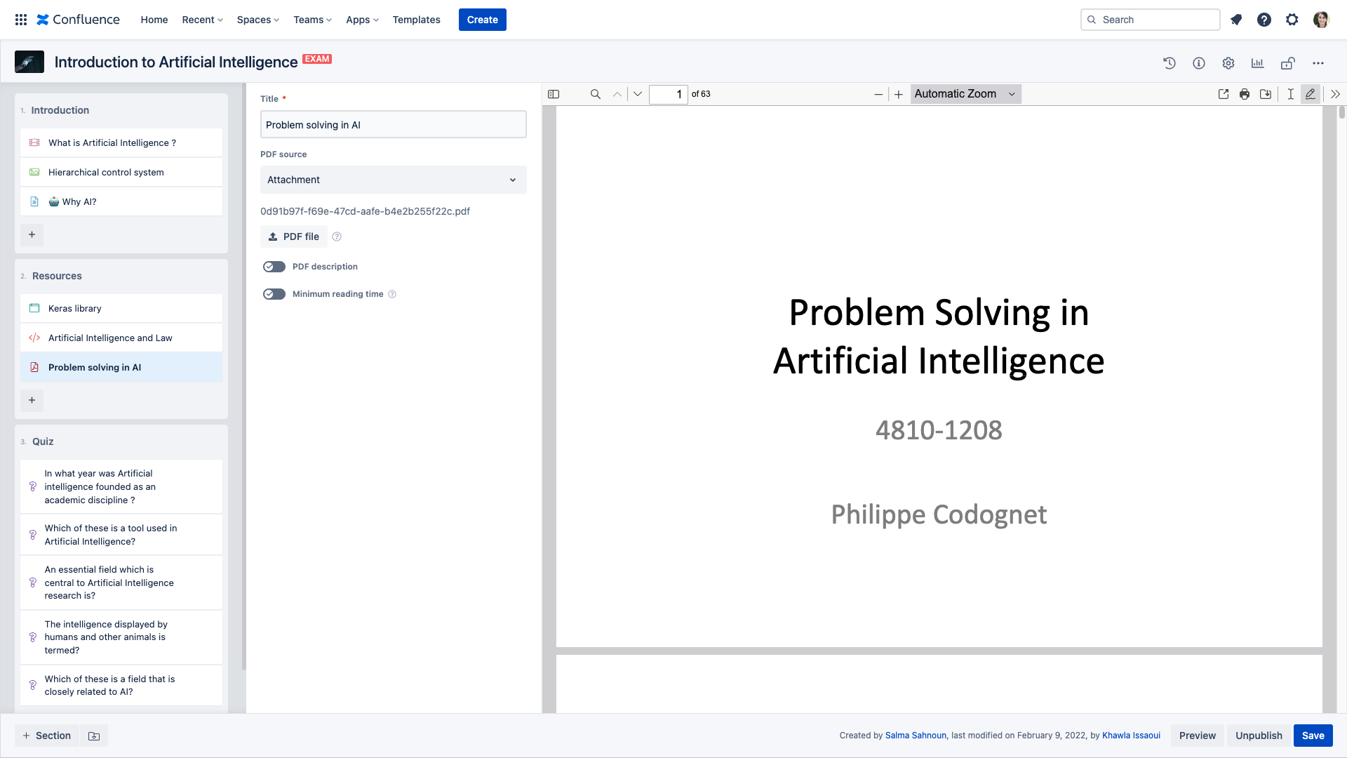Click the Title input field
The image size is (1347, 758).
click(x=393, y=124)
